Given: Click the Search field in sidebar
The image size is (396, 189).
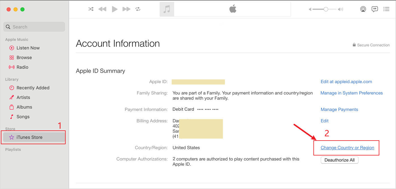Looking at the screenshot, I should point(34,27).
